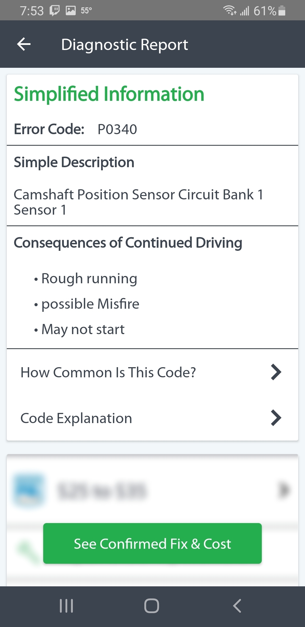Tap the blurred price range text
This screenshot has width=305, height=627.
102,491
